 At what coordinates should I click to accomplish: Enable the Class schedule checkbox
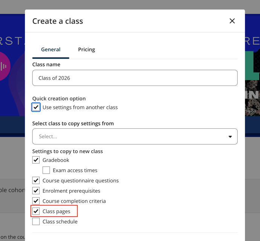click(x=36, y=222)
